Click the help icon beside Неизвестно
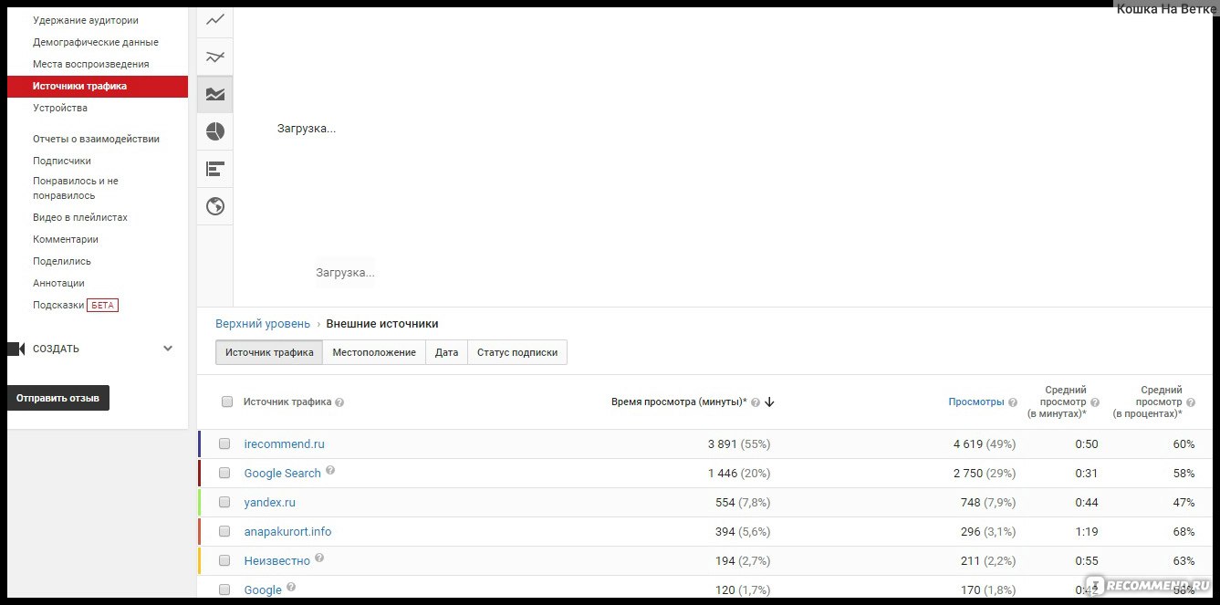This screenshot has width=1220, height=605. coord(319,558)
